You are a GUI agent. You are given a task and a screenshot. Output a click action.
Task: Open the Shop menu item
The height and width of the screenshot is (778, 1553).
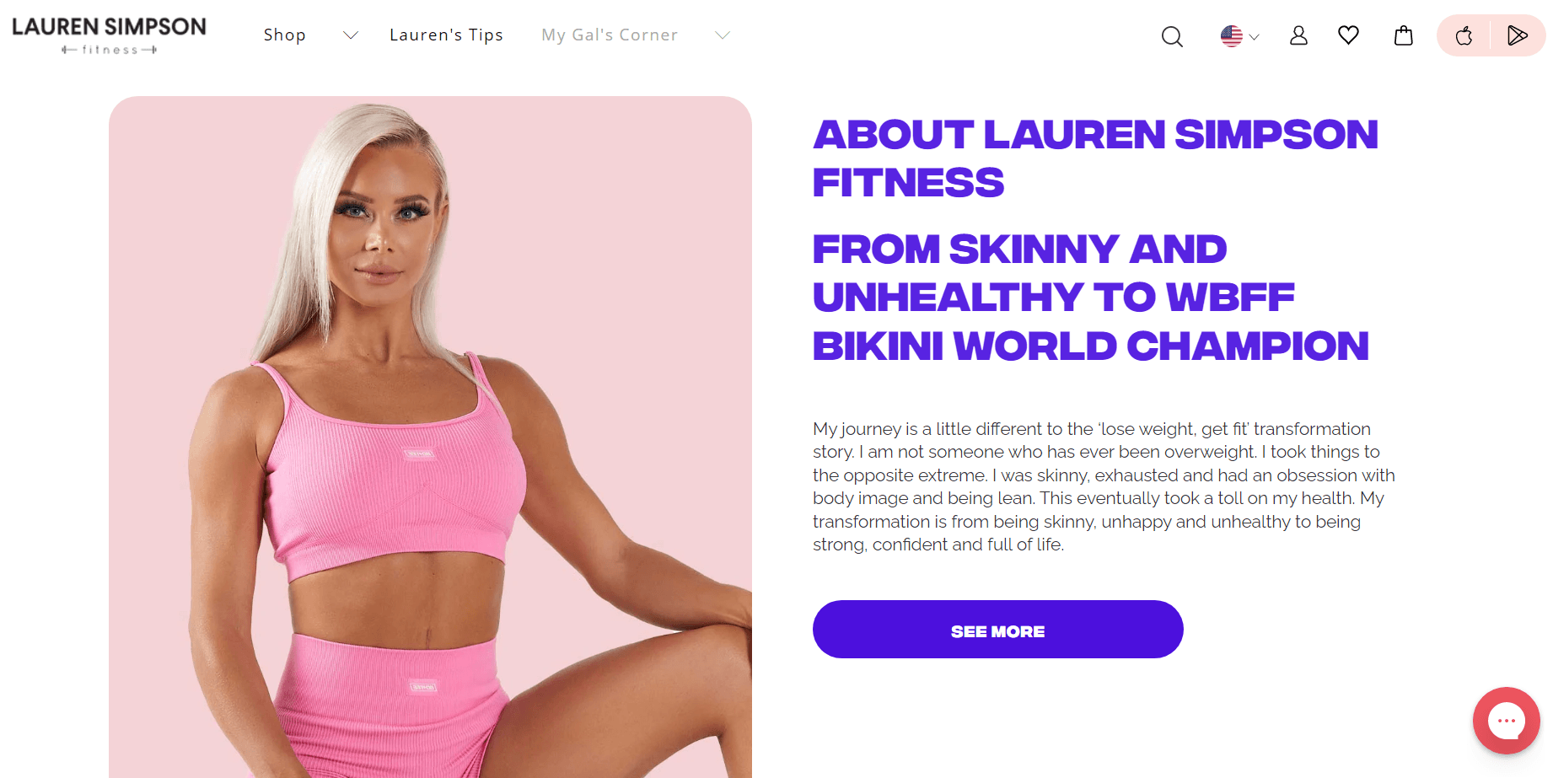[x=284, y=35]
